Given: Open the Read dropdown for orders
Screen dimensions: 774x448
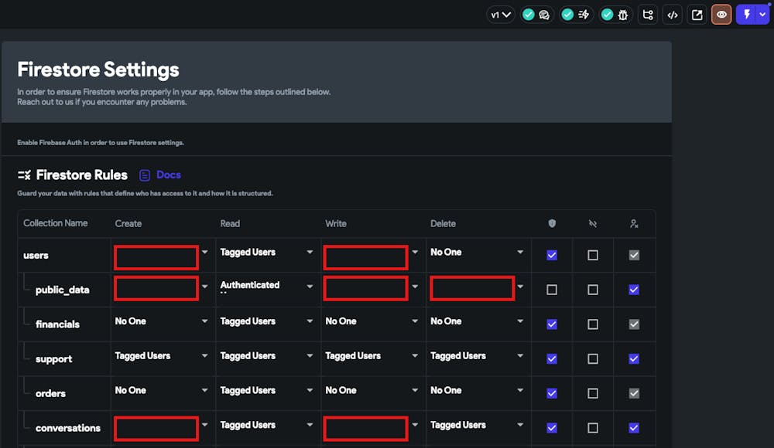Looking at the screenshot, I should tap(266, 390).
